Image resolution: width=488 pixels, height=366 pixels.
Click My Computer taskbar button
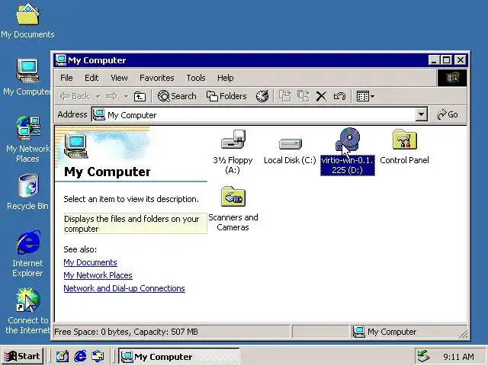click(179, 356)
